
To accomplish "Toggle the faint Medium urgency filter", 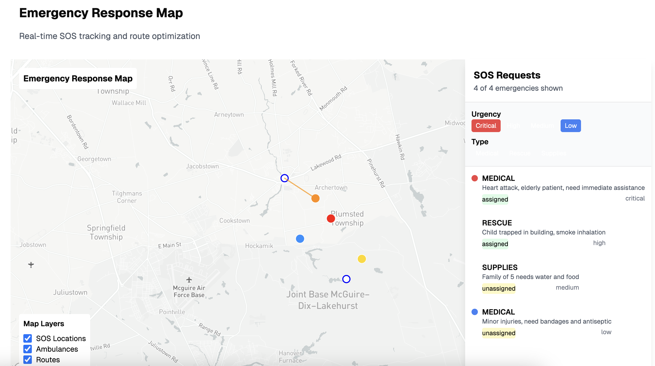I will click(x=542, y=126).
